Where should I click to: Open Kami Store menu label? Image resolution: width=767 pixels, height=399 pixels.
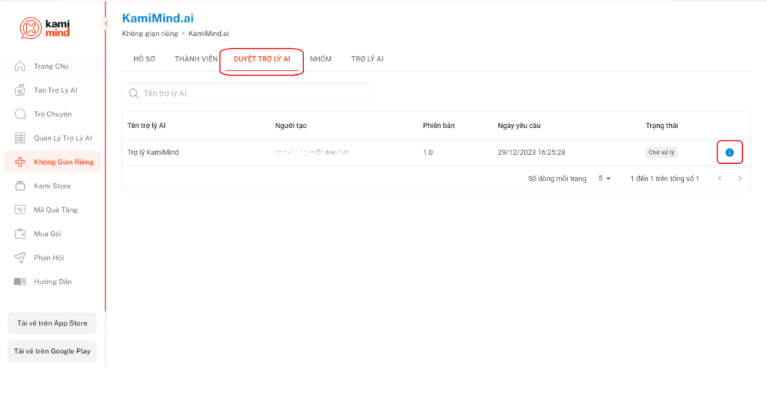(52, 186)
